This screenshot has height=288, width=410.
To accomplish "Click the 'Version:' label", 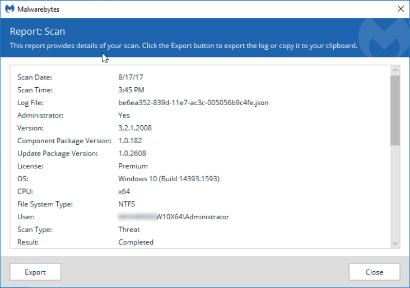I will coord(30,128).
